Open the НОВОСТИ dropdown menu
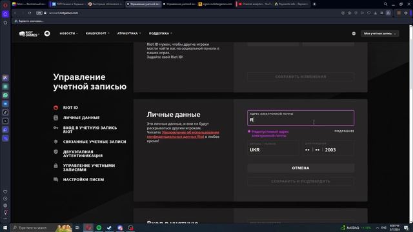 coord(68,34)
